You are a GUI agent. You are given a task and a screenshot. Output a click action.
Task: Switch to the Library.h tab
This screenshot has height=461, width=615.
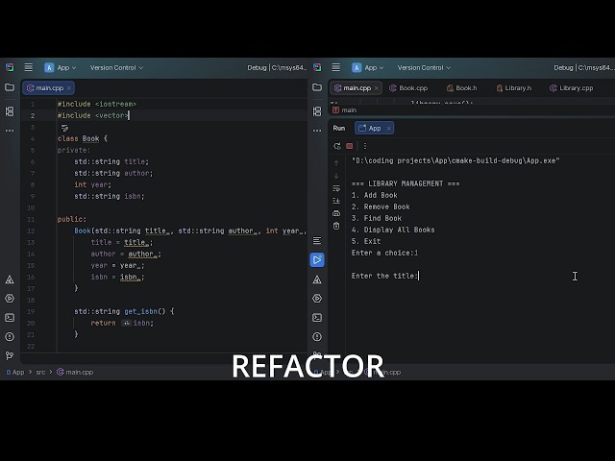click(x=514, y=87)
